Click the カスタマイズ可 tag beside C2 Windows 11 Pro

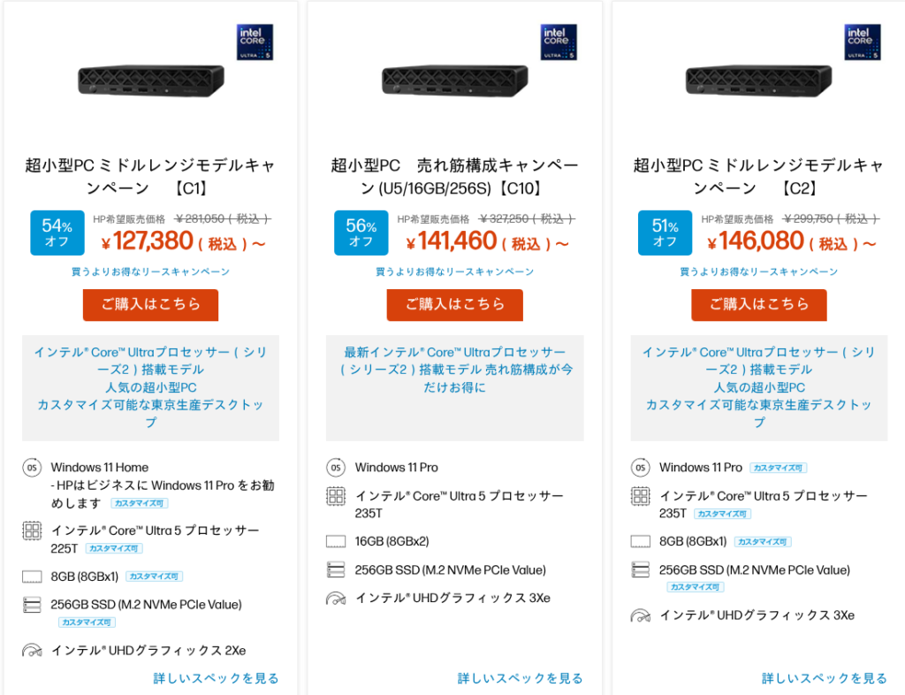click(x=778, y=468)
